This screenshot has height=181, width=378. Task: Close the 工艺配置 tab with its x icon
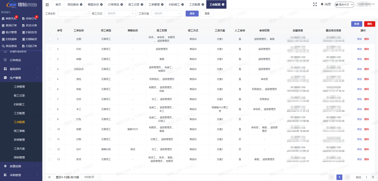click(203, 4)
